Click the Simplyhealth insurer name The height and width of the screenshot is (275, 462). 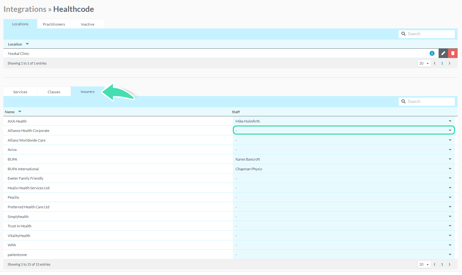(x=18, y=217)
